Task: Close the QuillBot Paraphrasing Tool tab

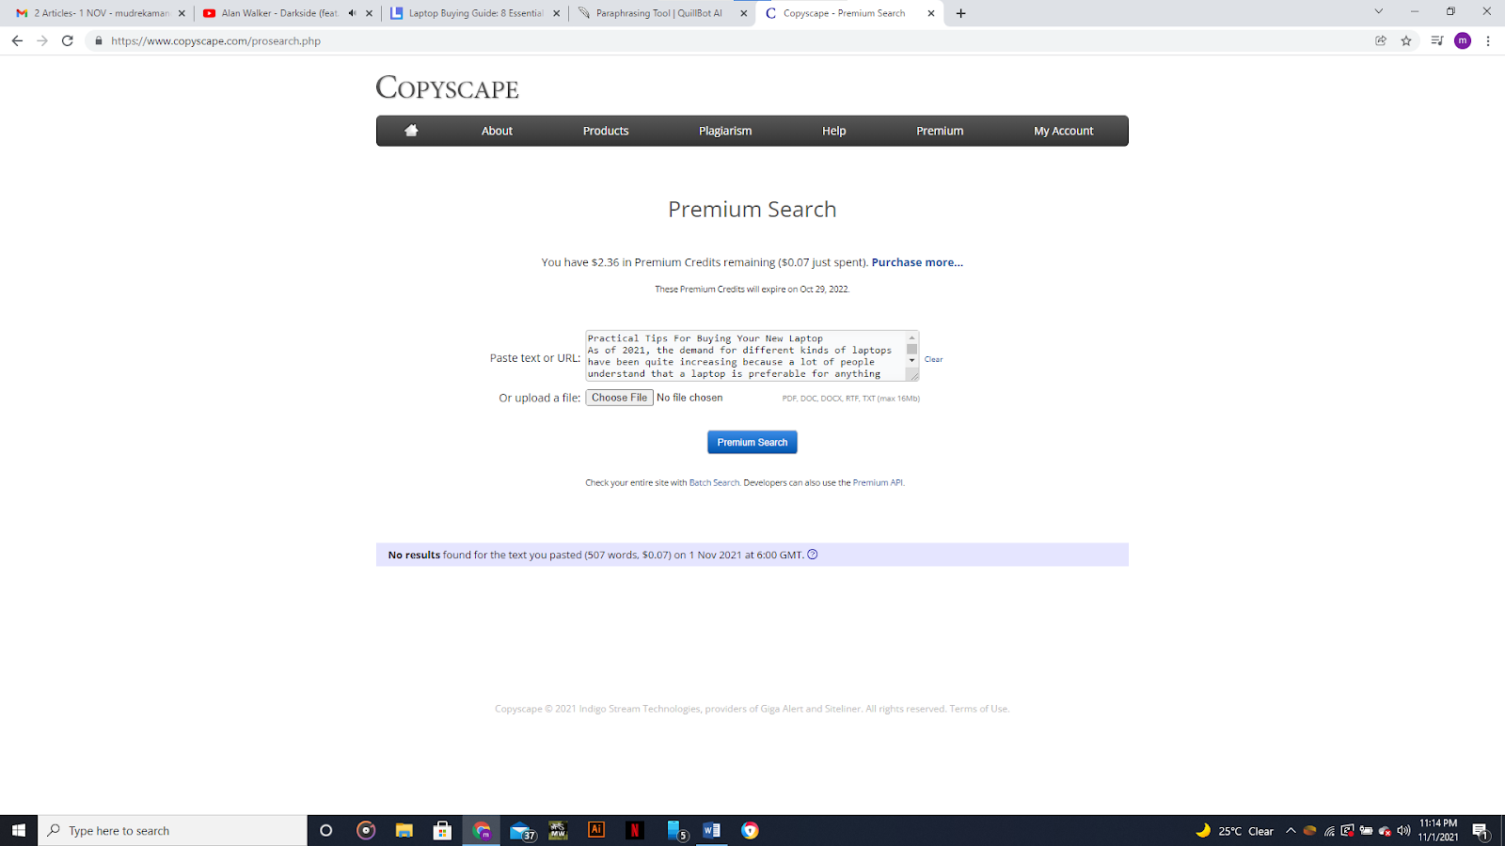Action: pos(744,13)
